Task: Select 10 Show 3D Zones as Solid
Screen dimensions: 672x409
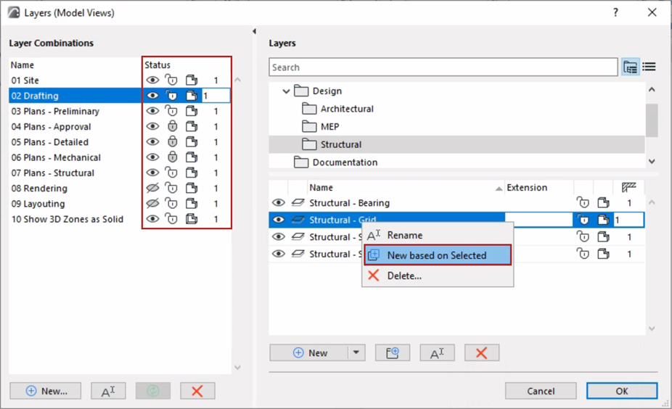Action: (67, 219)
